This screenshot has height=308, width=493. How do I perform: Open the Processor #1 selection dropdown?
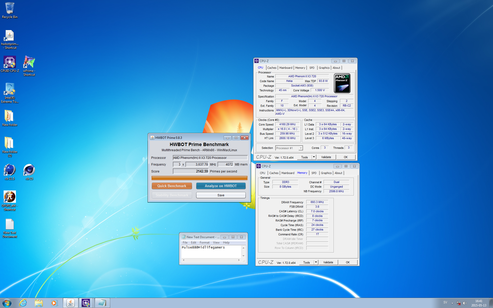point(289,148)
